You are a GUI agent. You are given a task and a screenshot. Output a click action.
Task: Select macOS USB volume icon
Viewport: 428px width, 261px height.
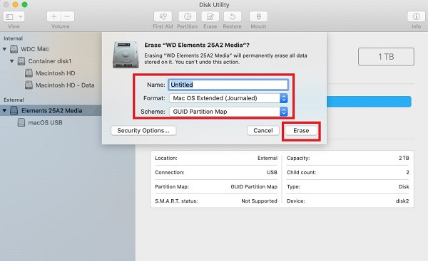21,122
